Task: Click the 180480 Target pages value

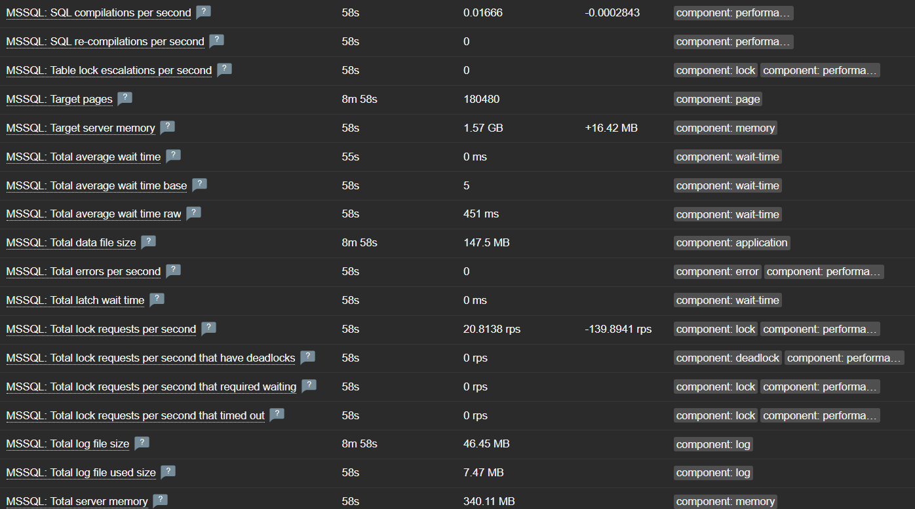Action: coord(481,100)
